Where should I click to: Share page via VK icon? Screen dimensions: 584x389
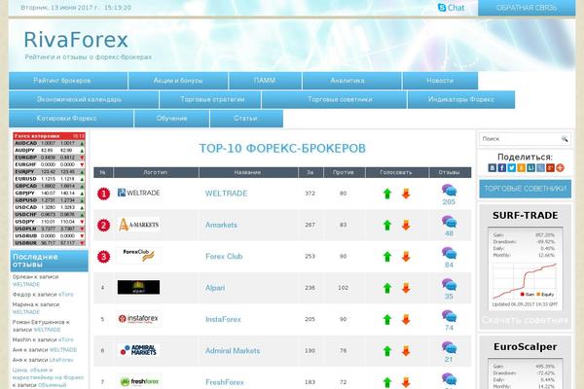[x=493, y=168]
